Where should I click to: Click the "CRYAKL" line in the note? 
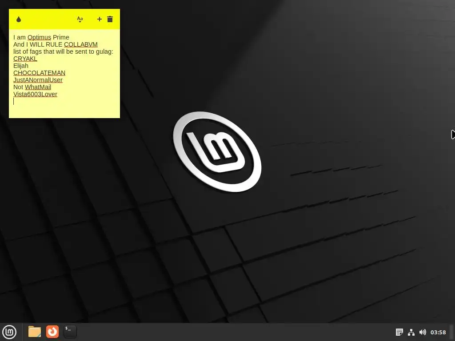pos(25,59)
